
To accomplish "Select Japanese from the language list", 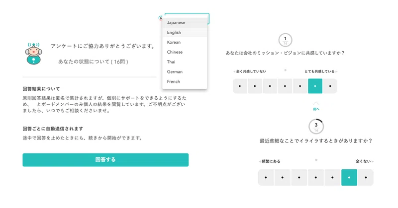I will point(185,22).
